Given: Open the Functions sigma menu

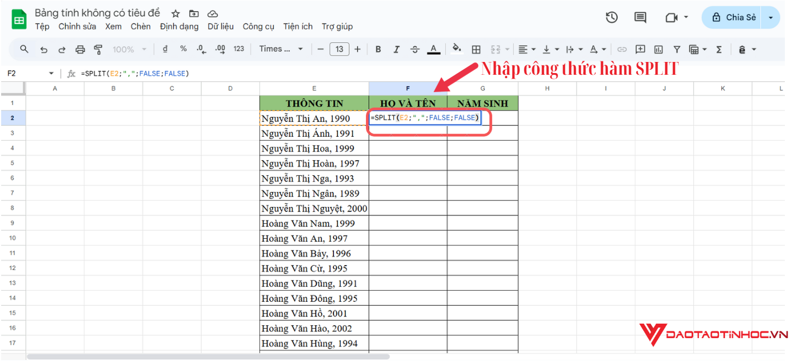Looking at the screenshot, I should (719, 49).
